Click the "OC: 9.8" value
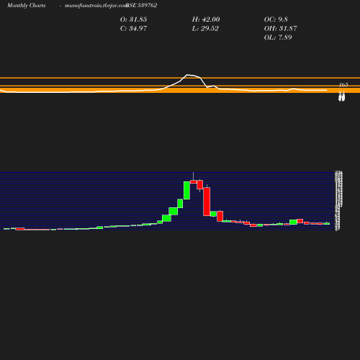 pyautogui.click(x=276, y=19)
